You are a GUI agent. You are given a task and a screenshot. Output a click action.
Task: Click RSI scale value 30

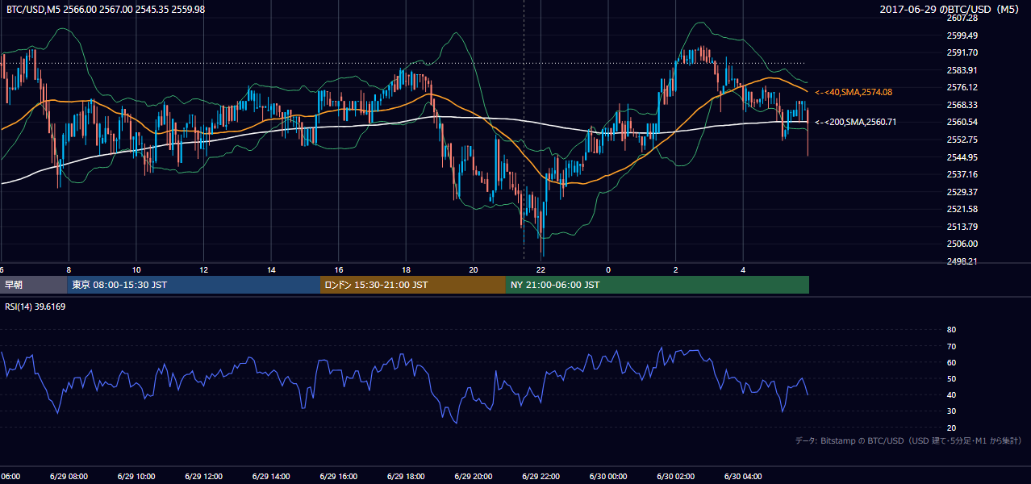pos(951,411)
